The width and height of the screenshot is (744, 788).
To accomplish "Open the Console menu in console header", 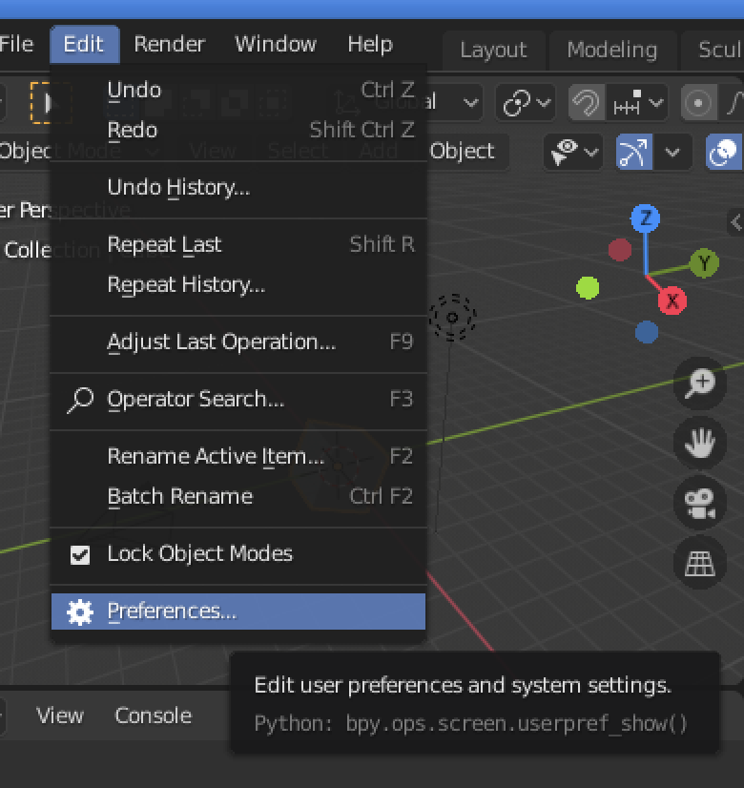I will 154,715.
